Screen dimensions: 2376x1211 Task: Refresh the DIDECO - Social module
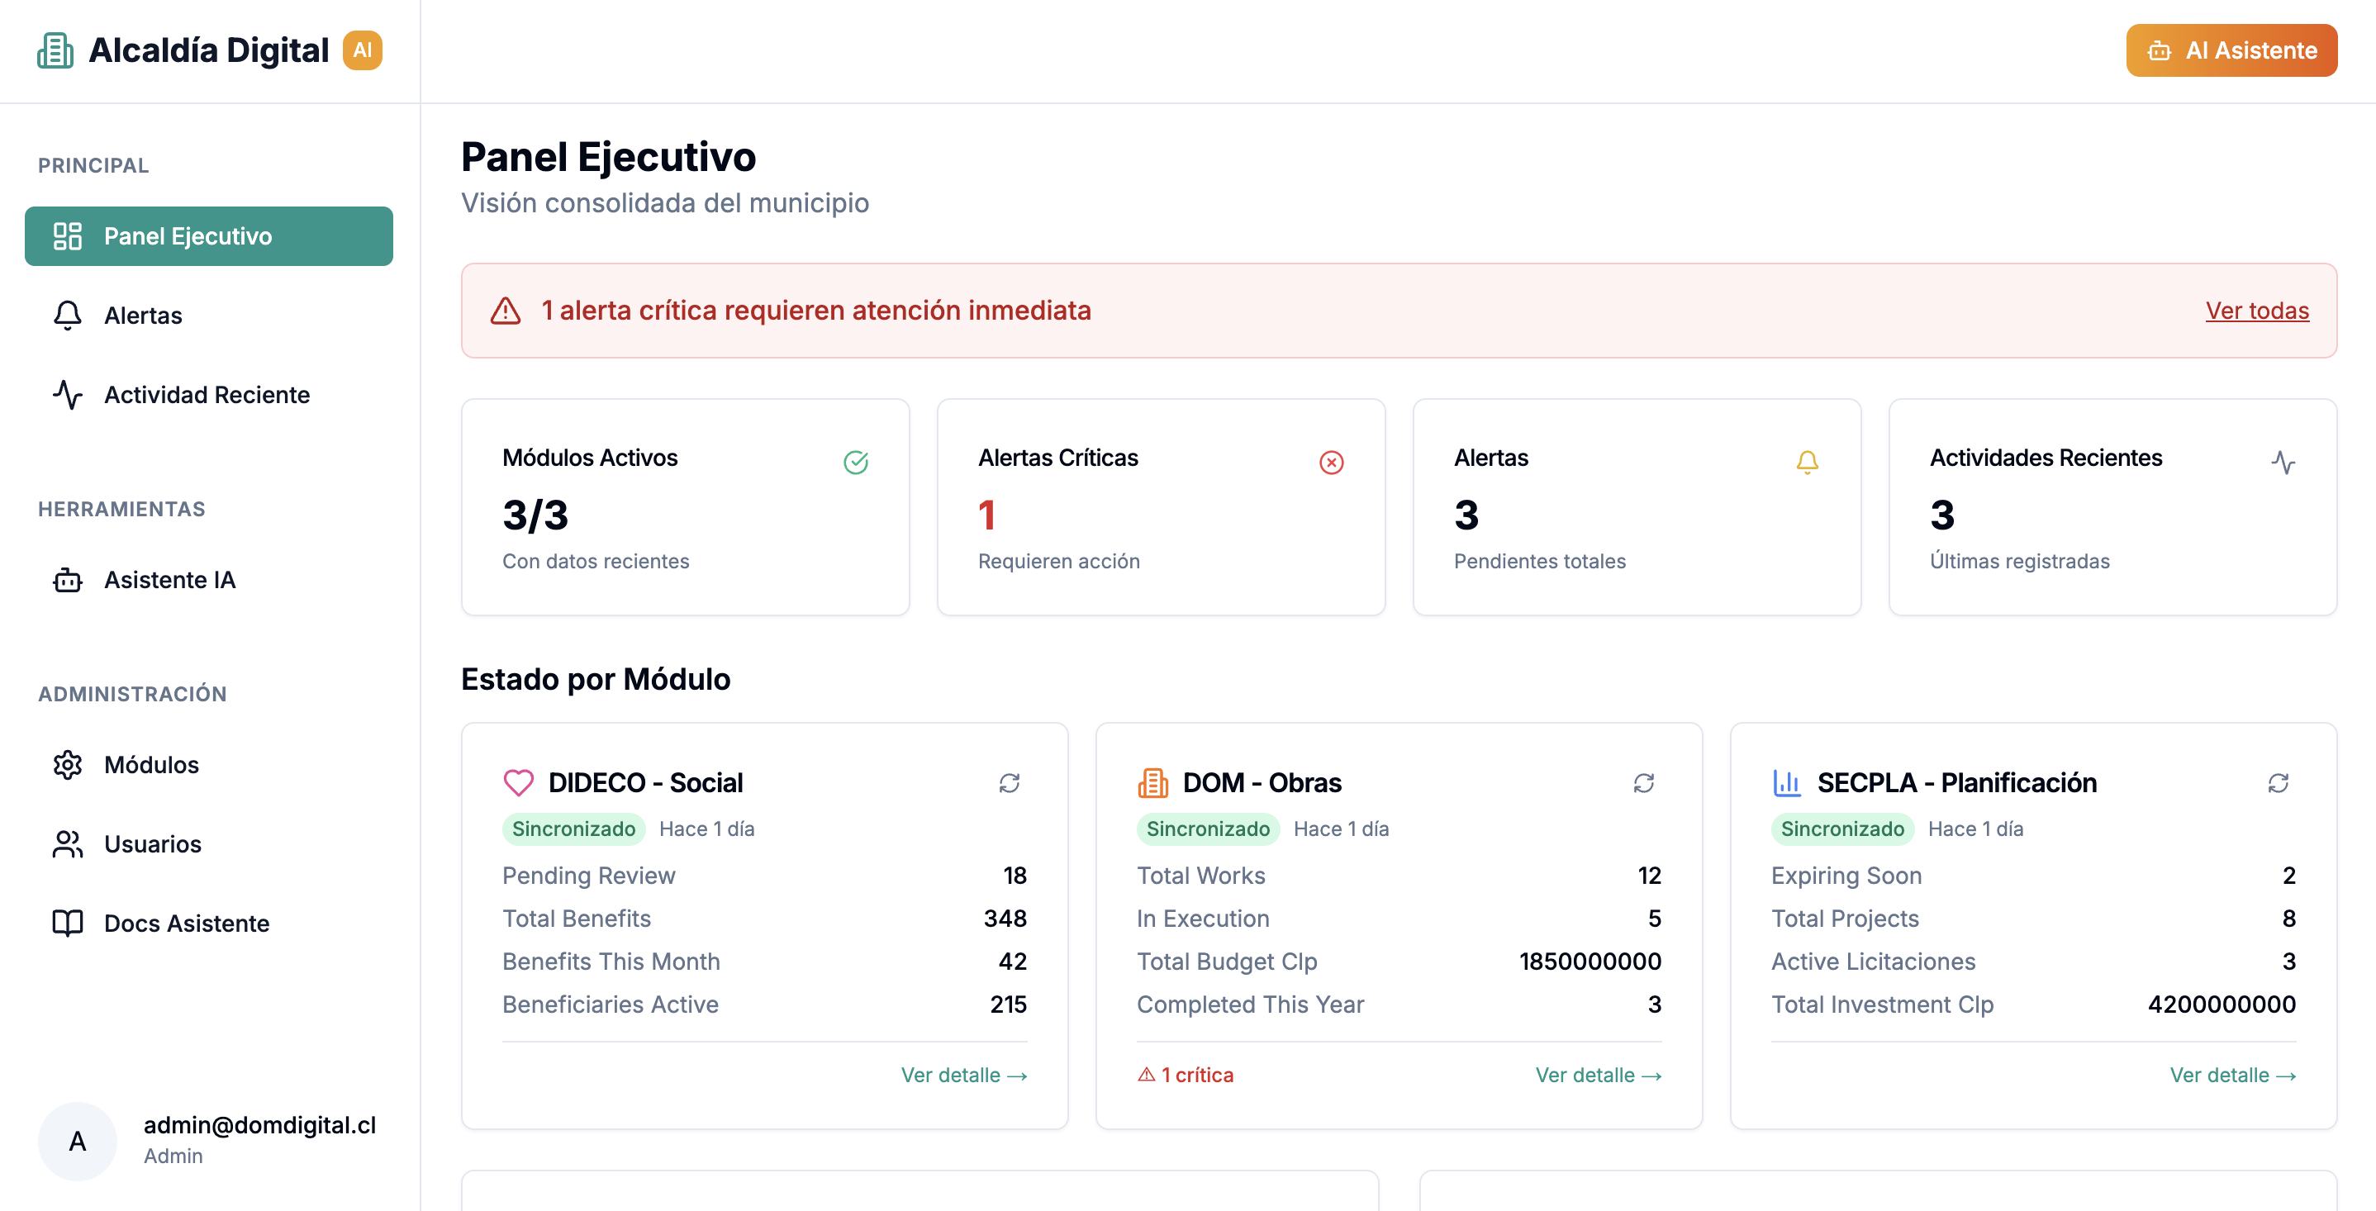(1010, 783)
